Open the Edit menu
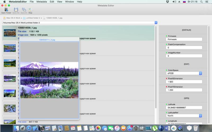The height and width of the screenshot is (132, 212). [x=52, y=2]
